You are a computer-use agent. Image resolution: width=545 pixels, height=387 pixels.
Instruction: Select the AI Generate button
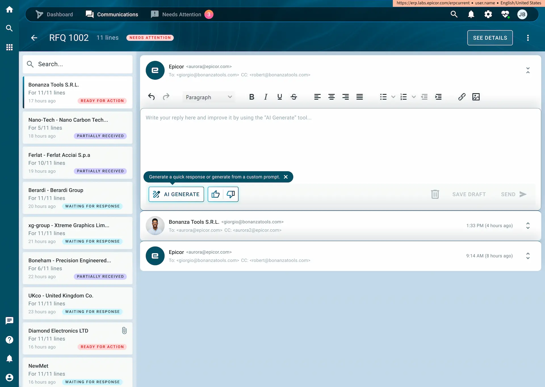tap(176, 194)
